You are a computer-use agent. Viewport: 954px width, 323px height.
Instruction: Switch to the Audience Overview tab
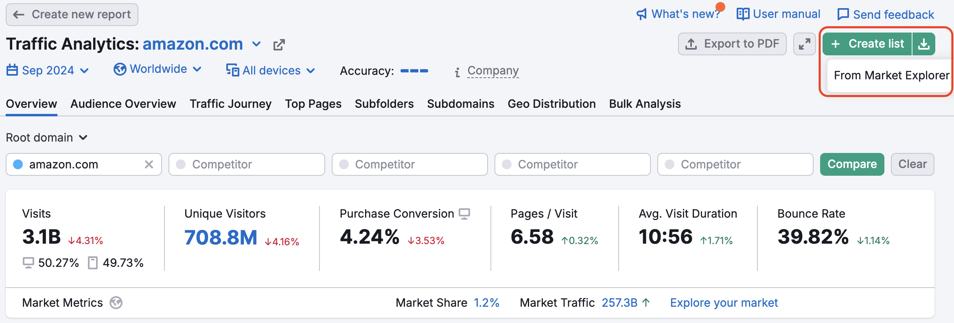(x=123, y=104)
